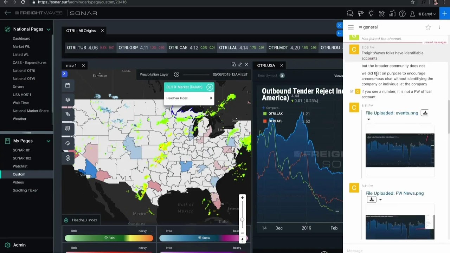Open the hamburger menu in the chat panel
This screenshot has width=450, height=253.
[x=351, y=27]
